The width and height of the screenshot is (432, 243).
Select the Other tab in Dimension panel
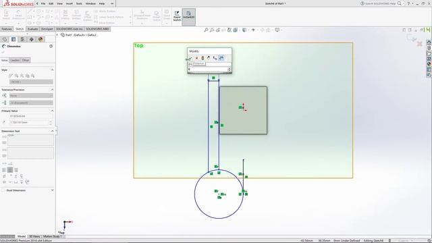coord(26,60)
